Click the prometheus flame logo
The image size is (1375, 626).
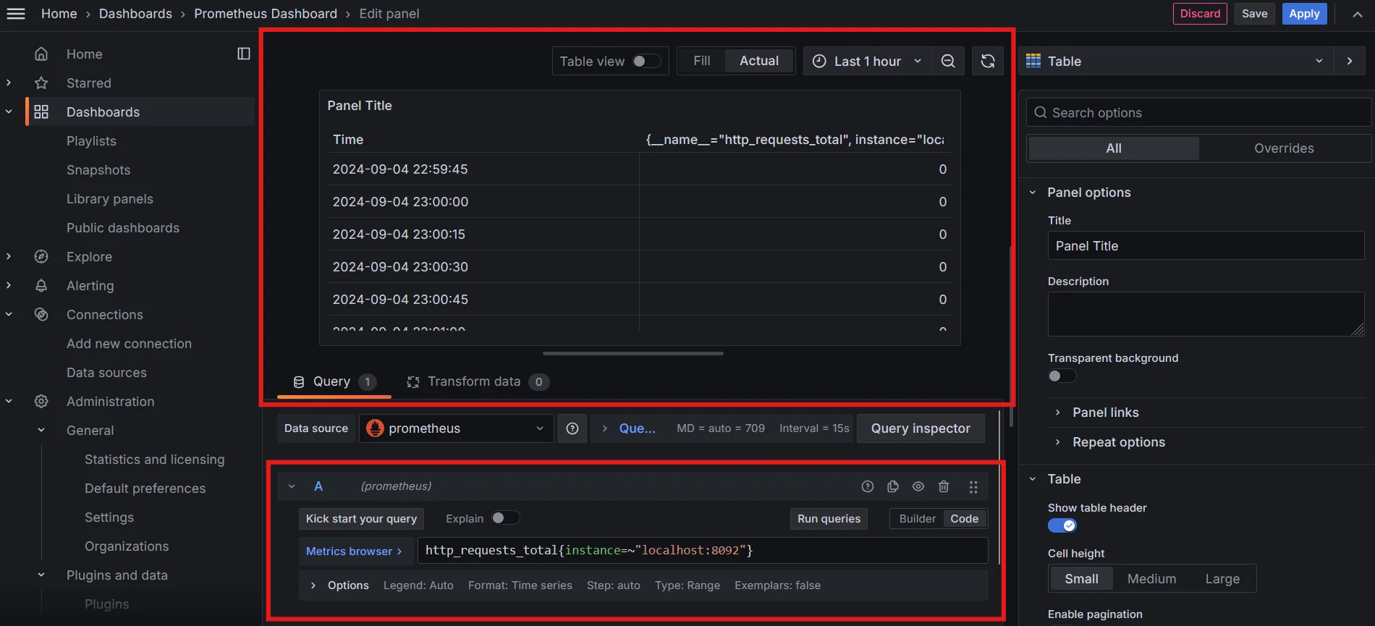375,428
